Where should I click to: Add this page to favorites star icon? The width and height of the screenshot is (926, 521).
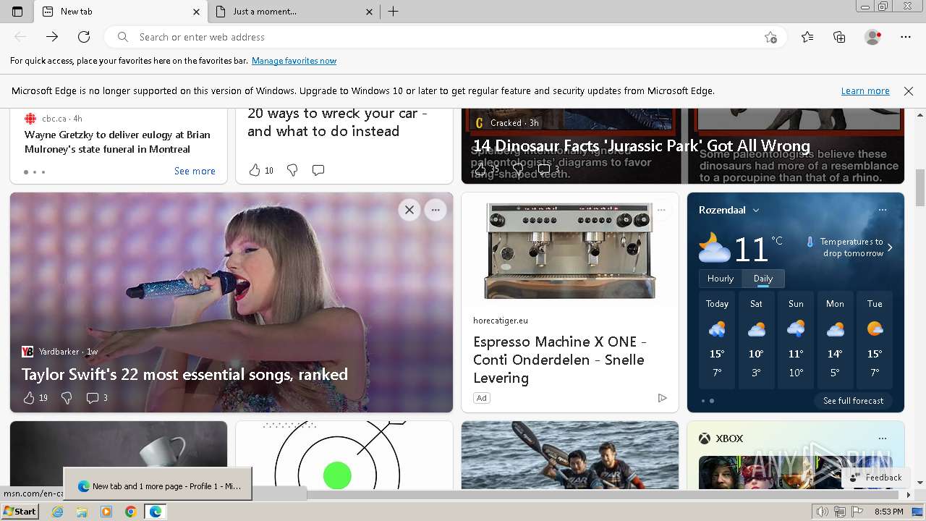pyautogui.click(x=770, y=37)
